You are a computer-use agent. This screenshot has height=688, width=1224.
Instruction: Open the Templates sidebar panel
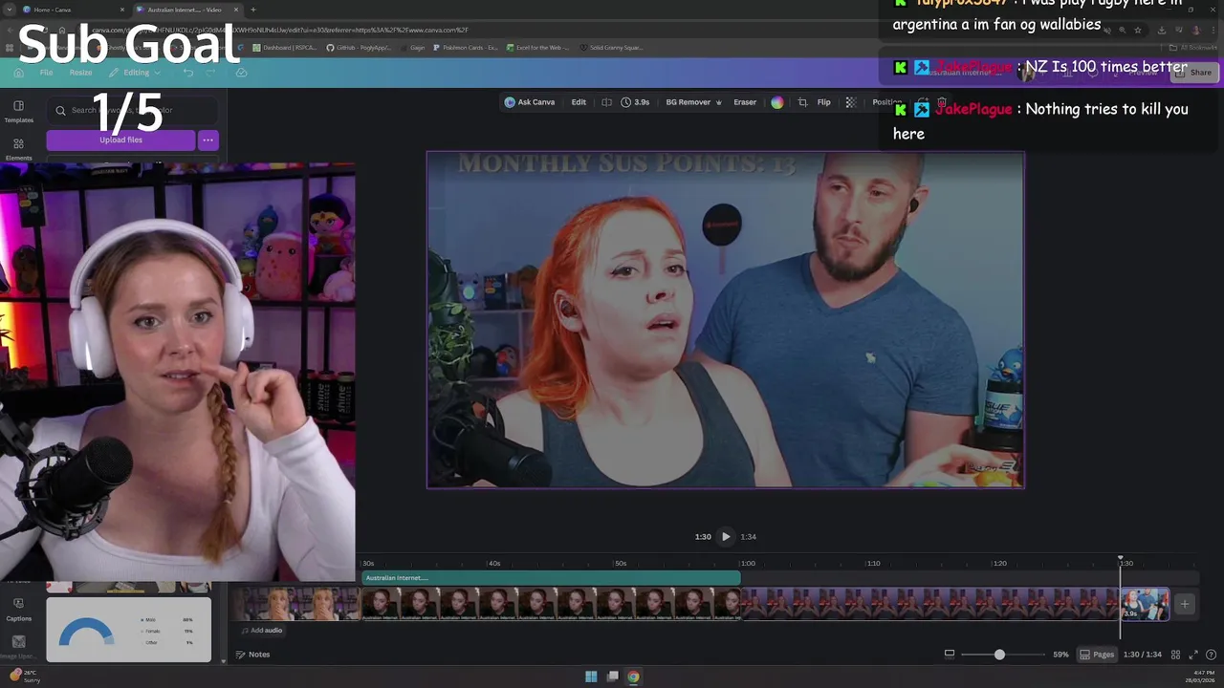click(x=18, y=112)
